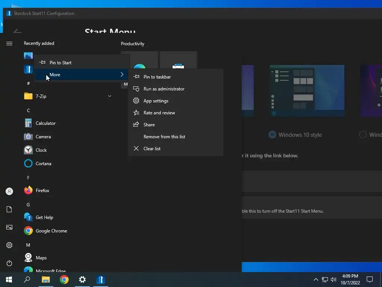The image size is (382, 287).
Task: Open App settings from context menu
Action: point(176,101)
